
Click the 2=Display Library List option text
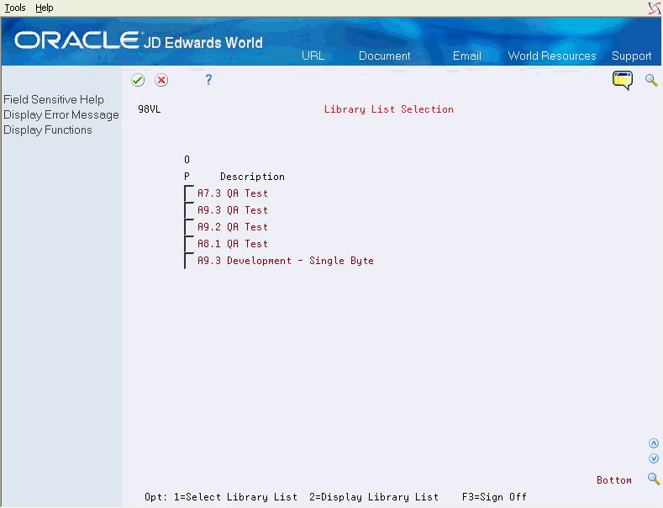pos(374,497)
